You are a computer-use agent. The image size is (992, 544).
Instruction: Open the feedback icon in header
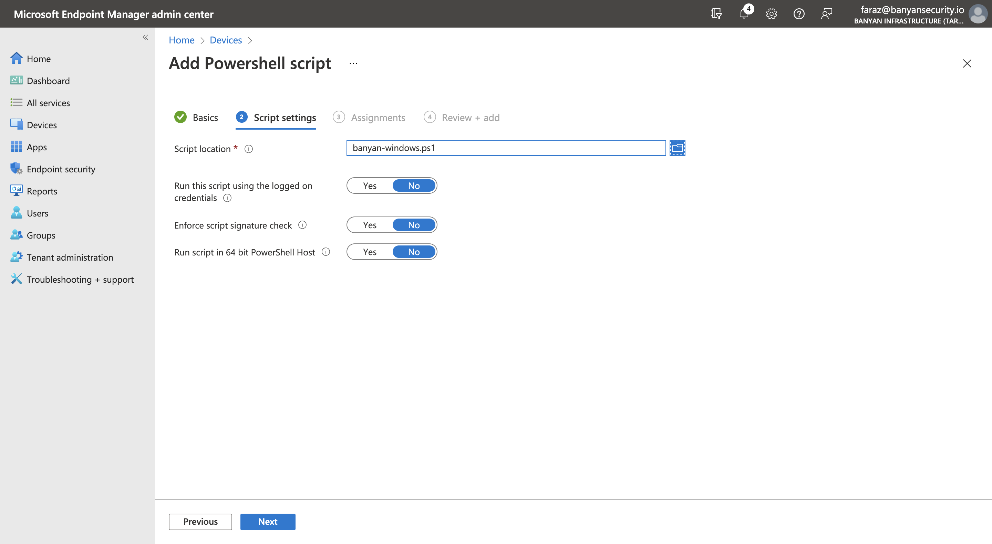(x=826, y=14)
